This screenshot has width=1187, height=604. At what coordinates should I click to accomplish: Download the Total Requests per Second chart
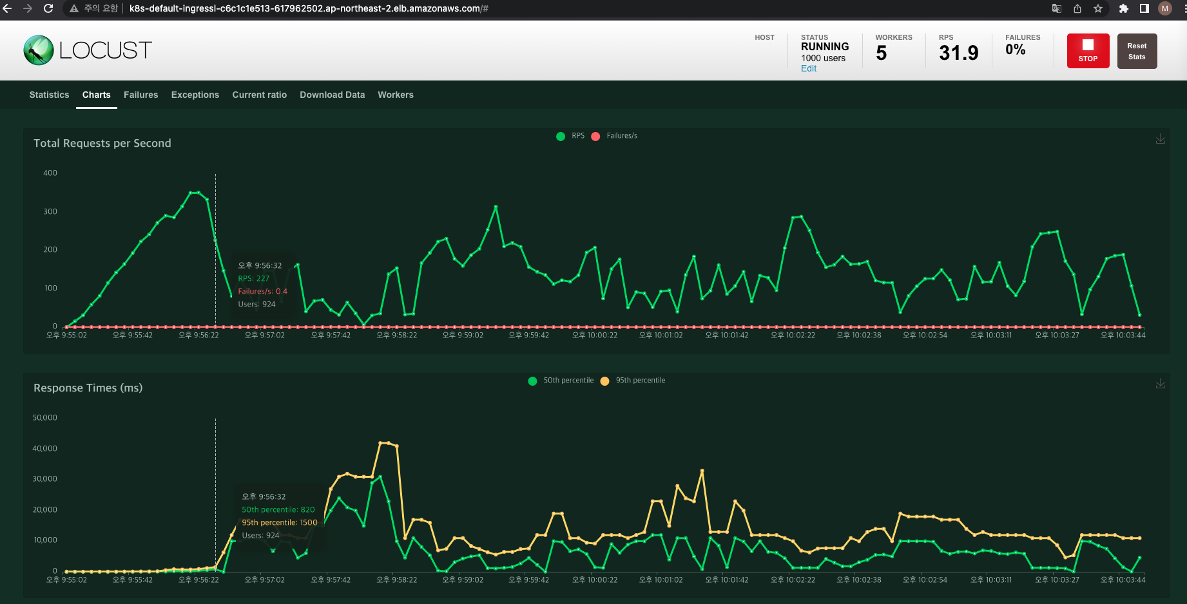tap(1161, 139)
